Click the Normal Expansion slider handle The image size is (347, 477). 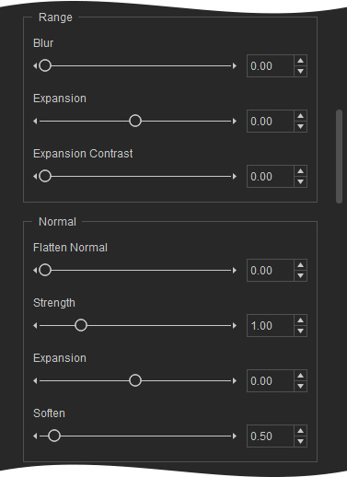click(135, 380)
